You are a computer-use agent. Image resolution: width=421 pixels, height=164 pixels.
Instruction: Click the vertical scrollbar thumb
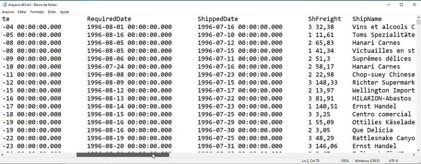point(418,22)
